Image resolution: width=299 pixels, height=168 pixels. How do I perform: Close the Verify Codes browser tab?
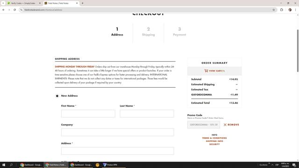(x=40, y=3)
